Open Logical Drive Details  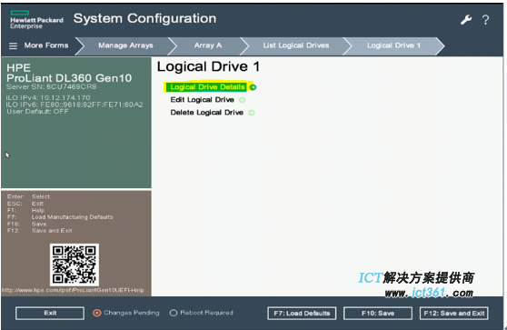(x=207, y=87)
